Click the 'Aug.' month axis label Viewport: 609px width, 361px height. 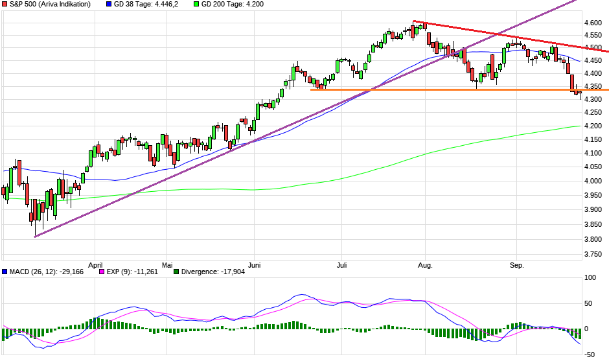(x=425, y=266)
